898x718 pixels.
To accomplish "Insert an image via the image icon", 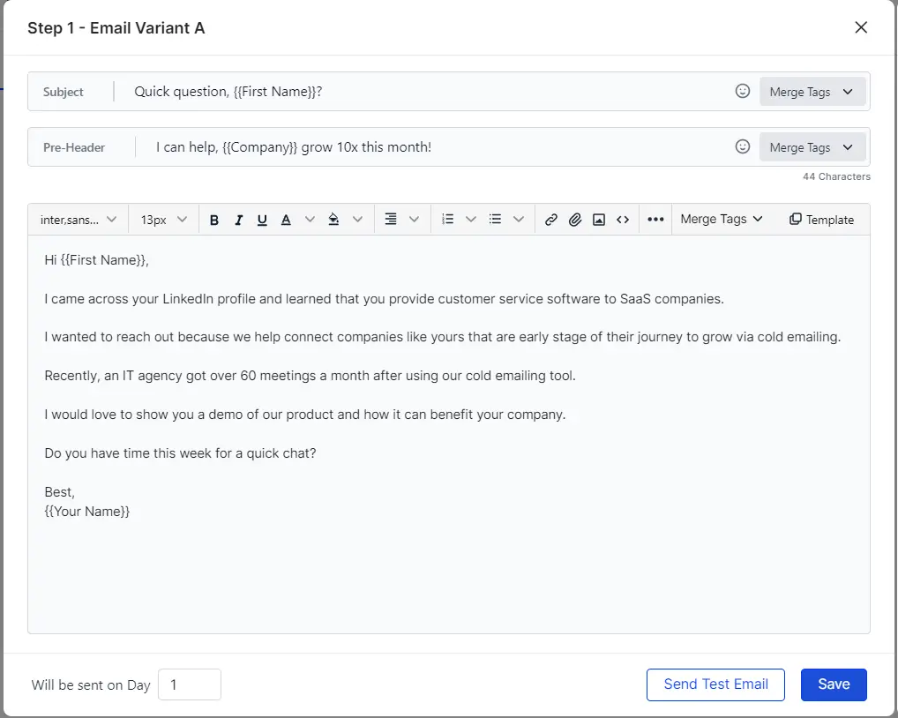I will [599, 221].
